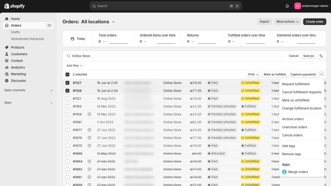Click Capture payments button
This screenshot has height=186, width=331.
click(x=303, y=74)
